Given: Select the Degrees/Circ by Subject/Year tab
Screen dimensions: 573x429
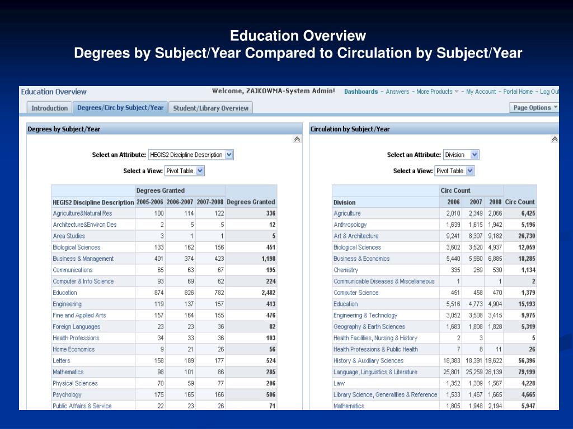Looking at the screenshot, I should pyautogui.click(x=120, y=108).
